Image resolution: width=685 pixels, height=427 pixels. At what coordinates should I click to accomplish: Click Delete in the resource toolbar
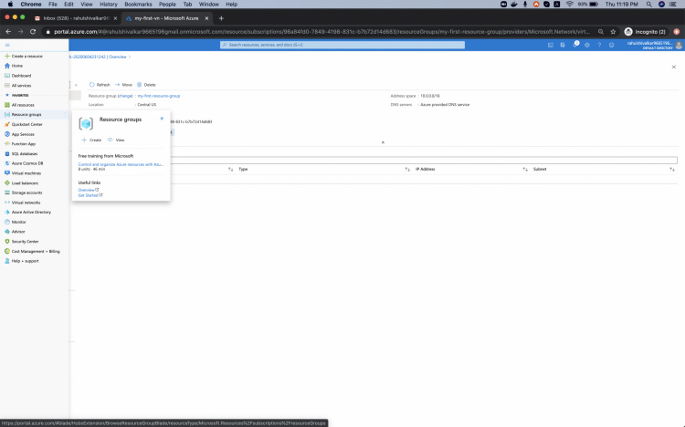[x=146, y=84]
